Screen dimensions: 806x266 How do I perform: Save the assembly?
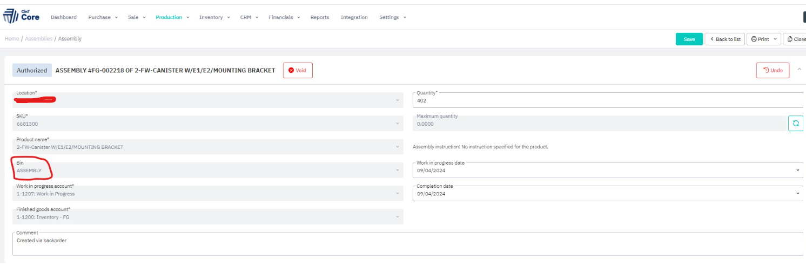point(689,39)
